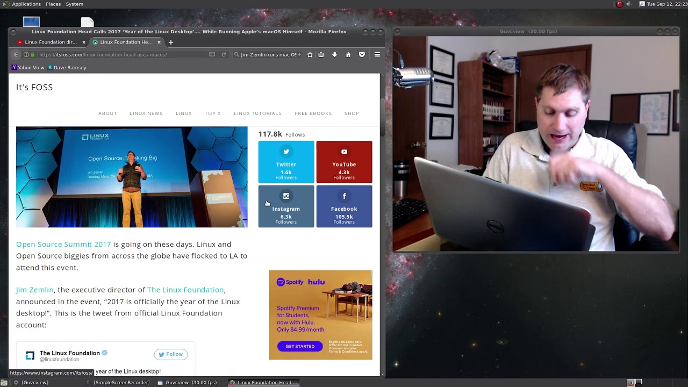Viewport: 688px width, 387px height.
Task: Open the YouTube 4.3k followers tile
Action: [344, 162]
